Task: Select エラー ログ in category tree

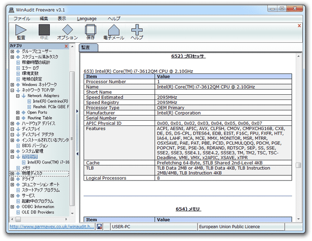Action: pyautogui.click(x=30, y=68)
